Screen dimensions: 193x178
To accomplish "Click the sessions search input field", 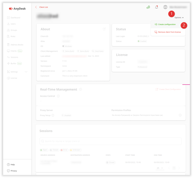I will (x=111, y=141).
